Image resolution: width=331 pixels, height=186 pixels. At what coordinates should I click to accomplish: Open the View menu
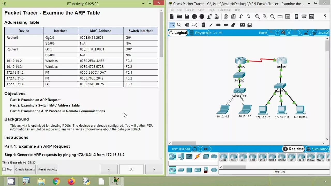(201, 10)
